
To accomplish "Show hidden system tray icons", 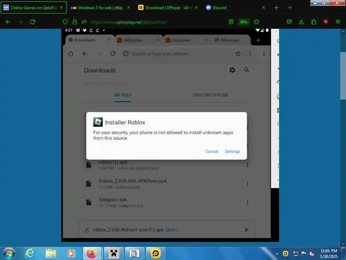I will [x=277, y=254].
